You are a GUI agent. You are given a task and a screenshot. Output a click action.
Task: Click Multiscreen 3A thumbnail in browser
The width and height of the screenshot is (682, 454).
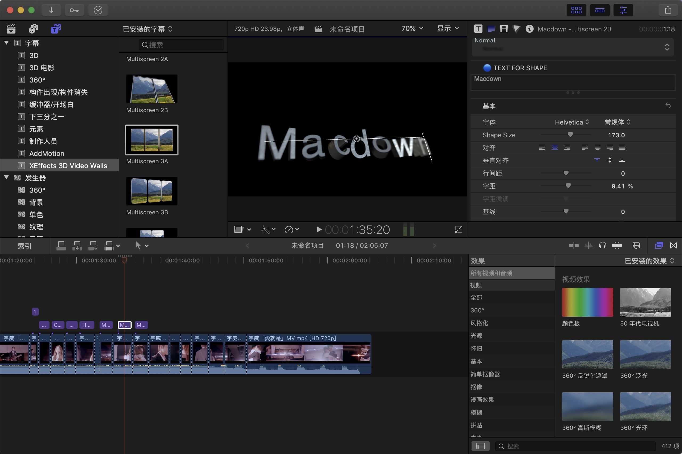click(152, 140)
